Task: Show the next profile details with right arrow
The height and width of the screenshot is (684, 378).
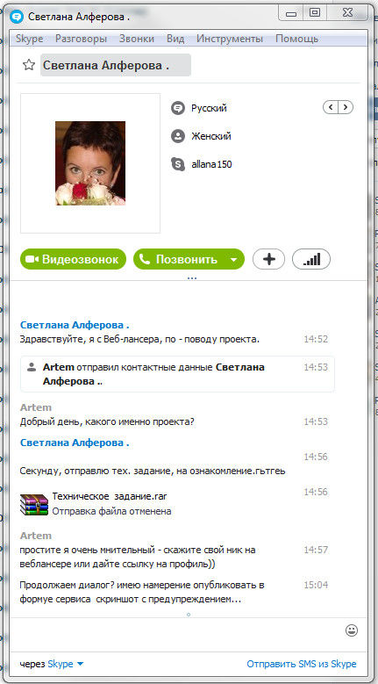Action: pyautogui.click(x=346, y=107)
